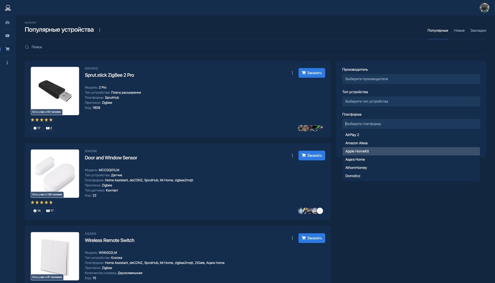Screen dimensions: 495x283
Task: Select AirPlay 2 from platform list
Action: point(411,135)
